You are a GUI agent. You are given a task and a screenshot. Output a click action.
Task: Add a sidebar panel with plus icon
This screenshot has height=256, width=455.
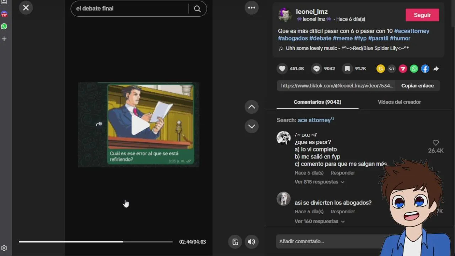tap(4, 39)
